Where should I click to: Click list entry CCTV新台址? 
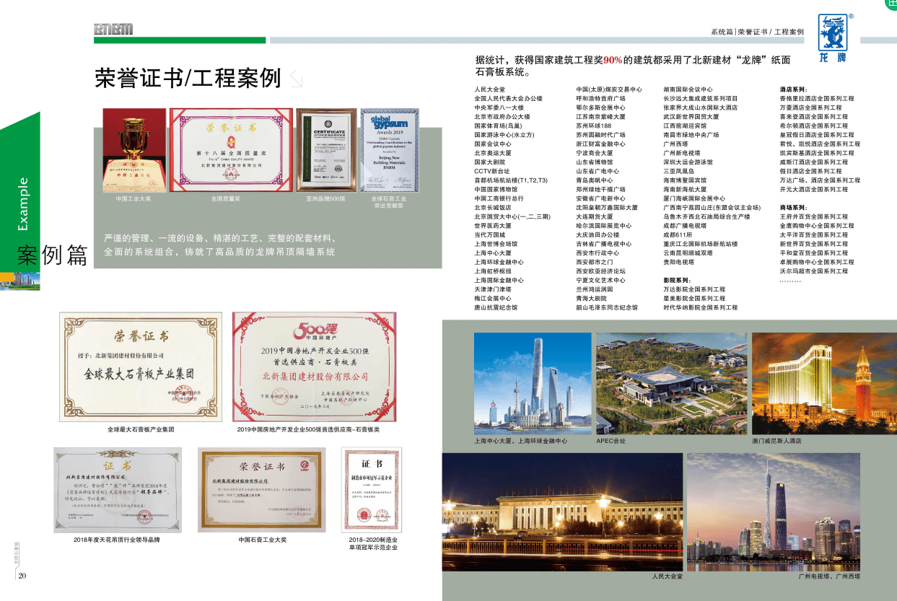(x=492, y=171)
